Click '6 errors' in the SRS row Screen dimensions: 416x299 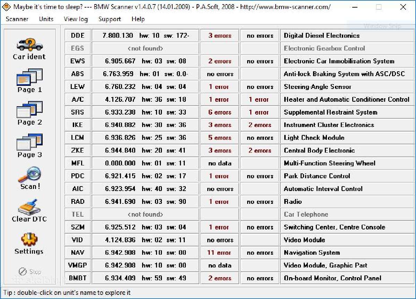220,112
